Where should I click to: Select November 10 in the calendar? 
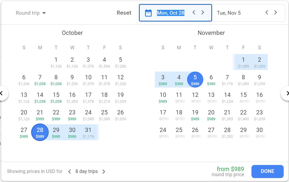(163, 97)
